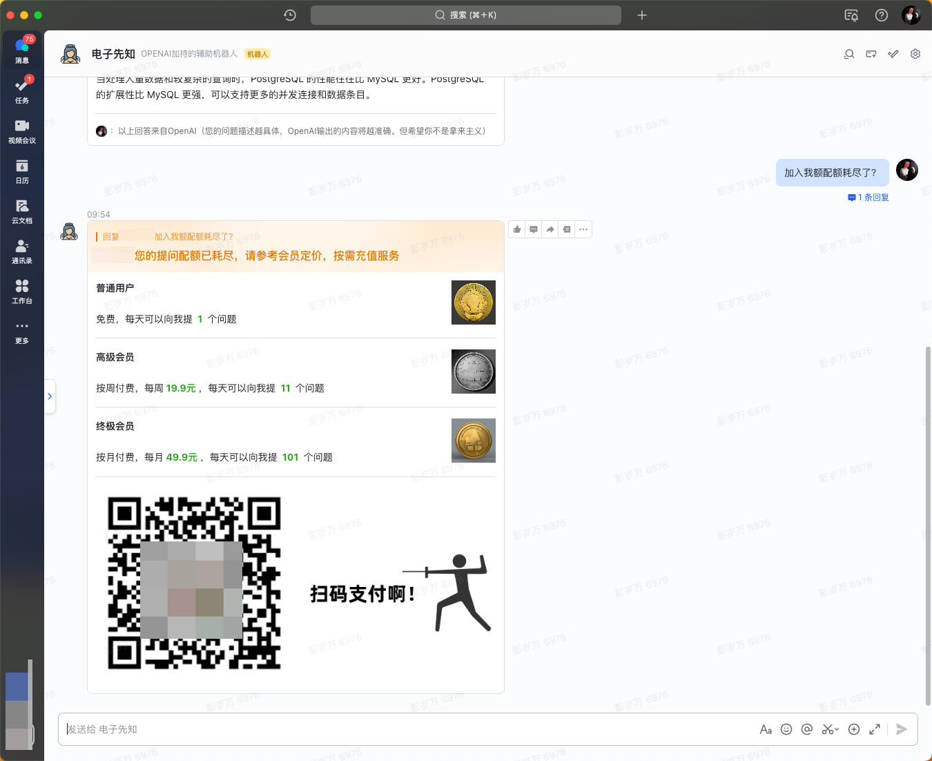The image size is (932, 761).
Task: Click the history clock icon in title bar
Action: coord(290,15)
